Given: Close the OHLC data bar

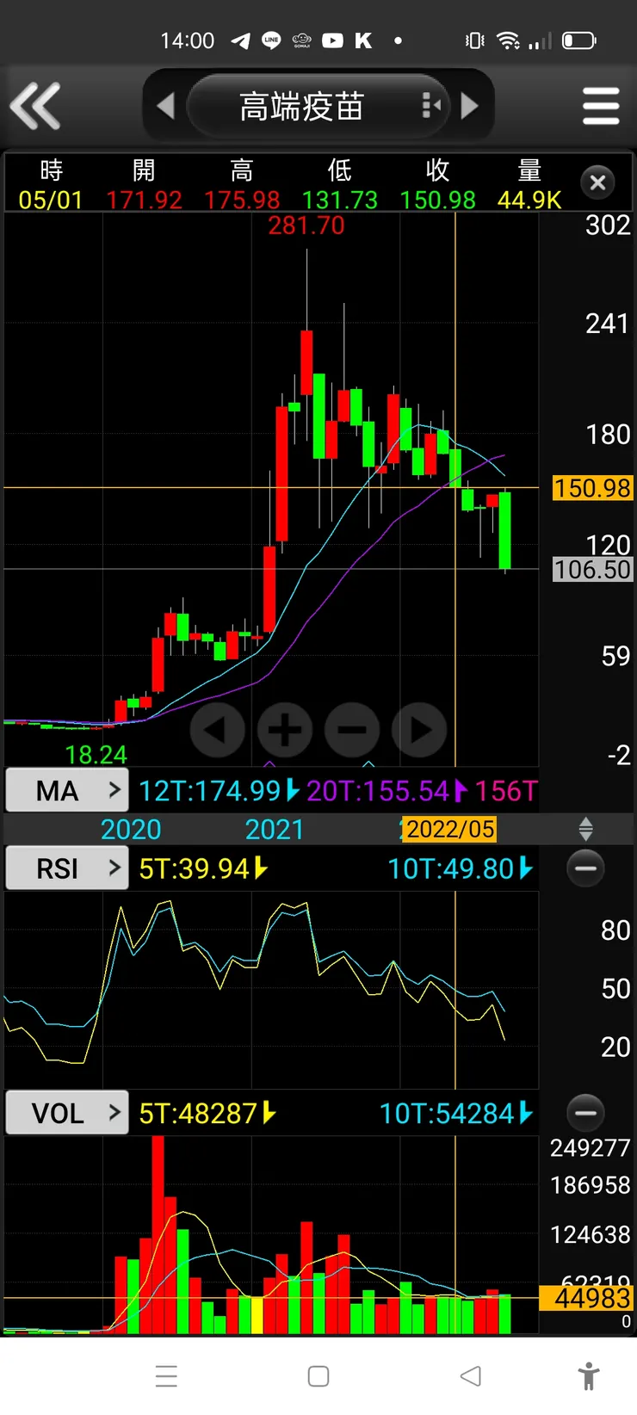Looking at the screenshot, I should 598,182.
